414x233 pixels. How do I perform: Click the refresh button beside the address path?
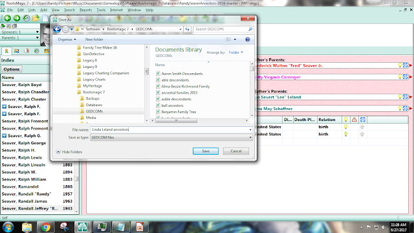[x=188, y=29]
